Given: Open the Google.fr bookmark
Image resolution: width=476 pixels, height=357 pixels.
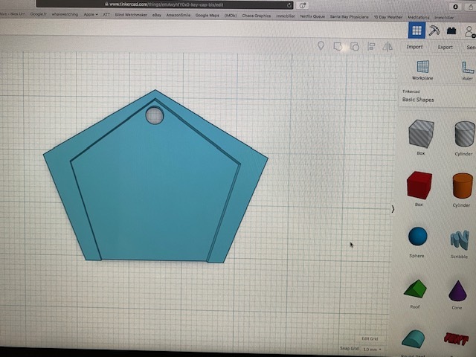Looking at the screenshot, I should (39, 14).
